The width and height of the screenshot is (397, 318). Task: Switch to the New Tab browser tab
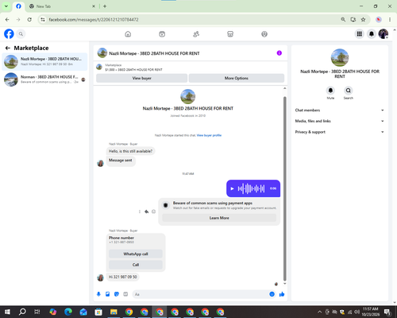tap(63, 6)
